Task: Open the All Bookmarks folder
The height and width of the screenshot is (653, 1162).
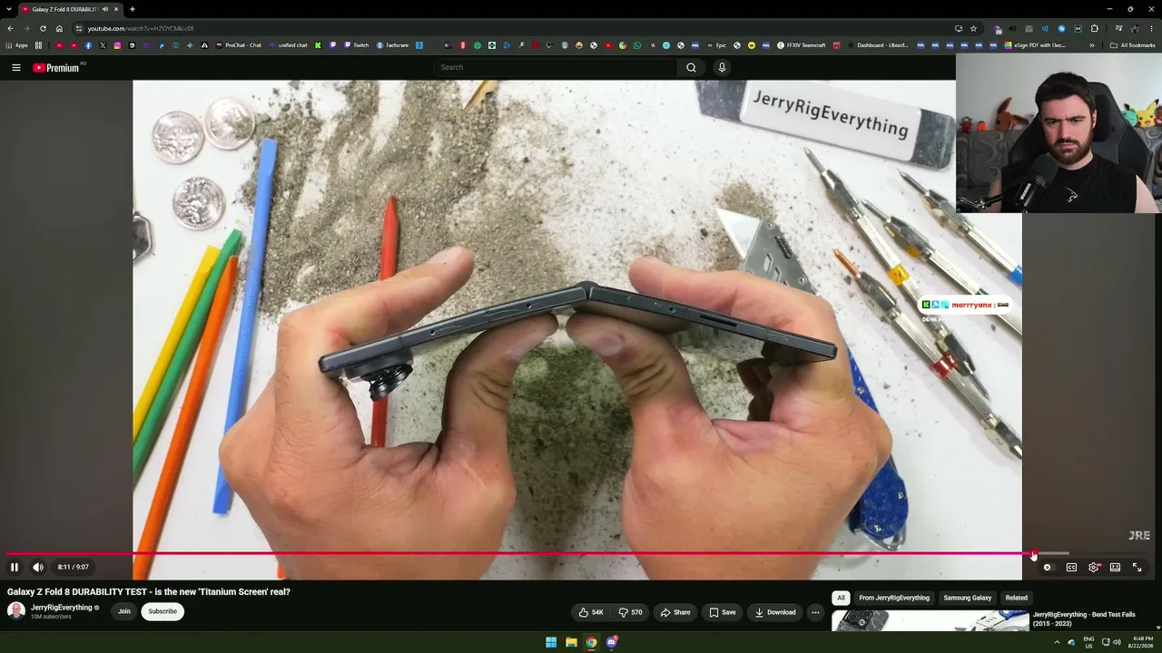Action: tap(1133, 45)
